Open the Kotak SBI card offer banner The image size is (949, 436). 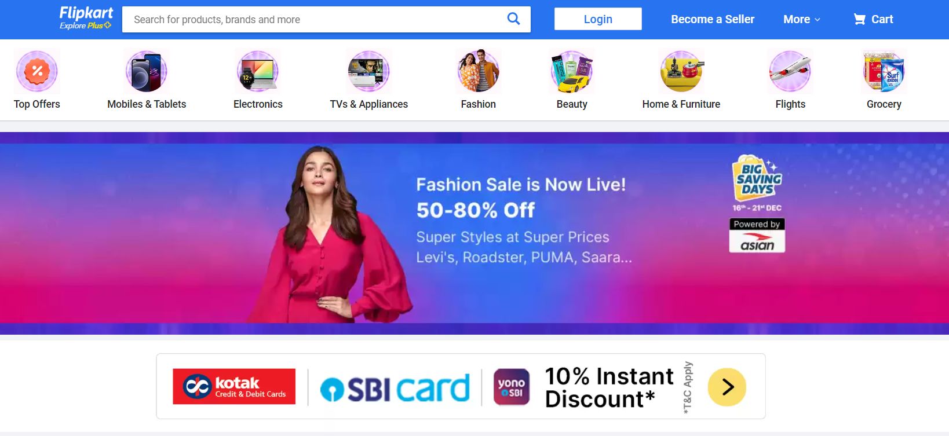click(461, 386)
